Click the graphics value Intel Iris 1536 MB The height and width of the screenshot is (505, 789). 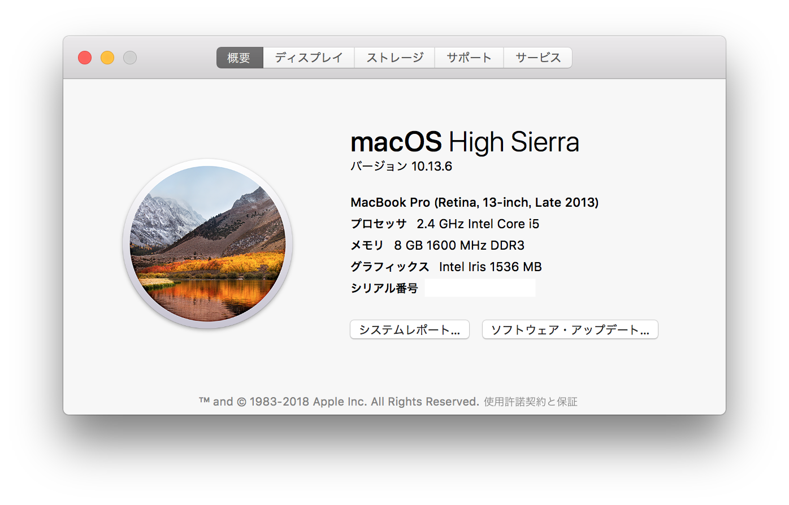pyautogui.click(x=491, y=267)
